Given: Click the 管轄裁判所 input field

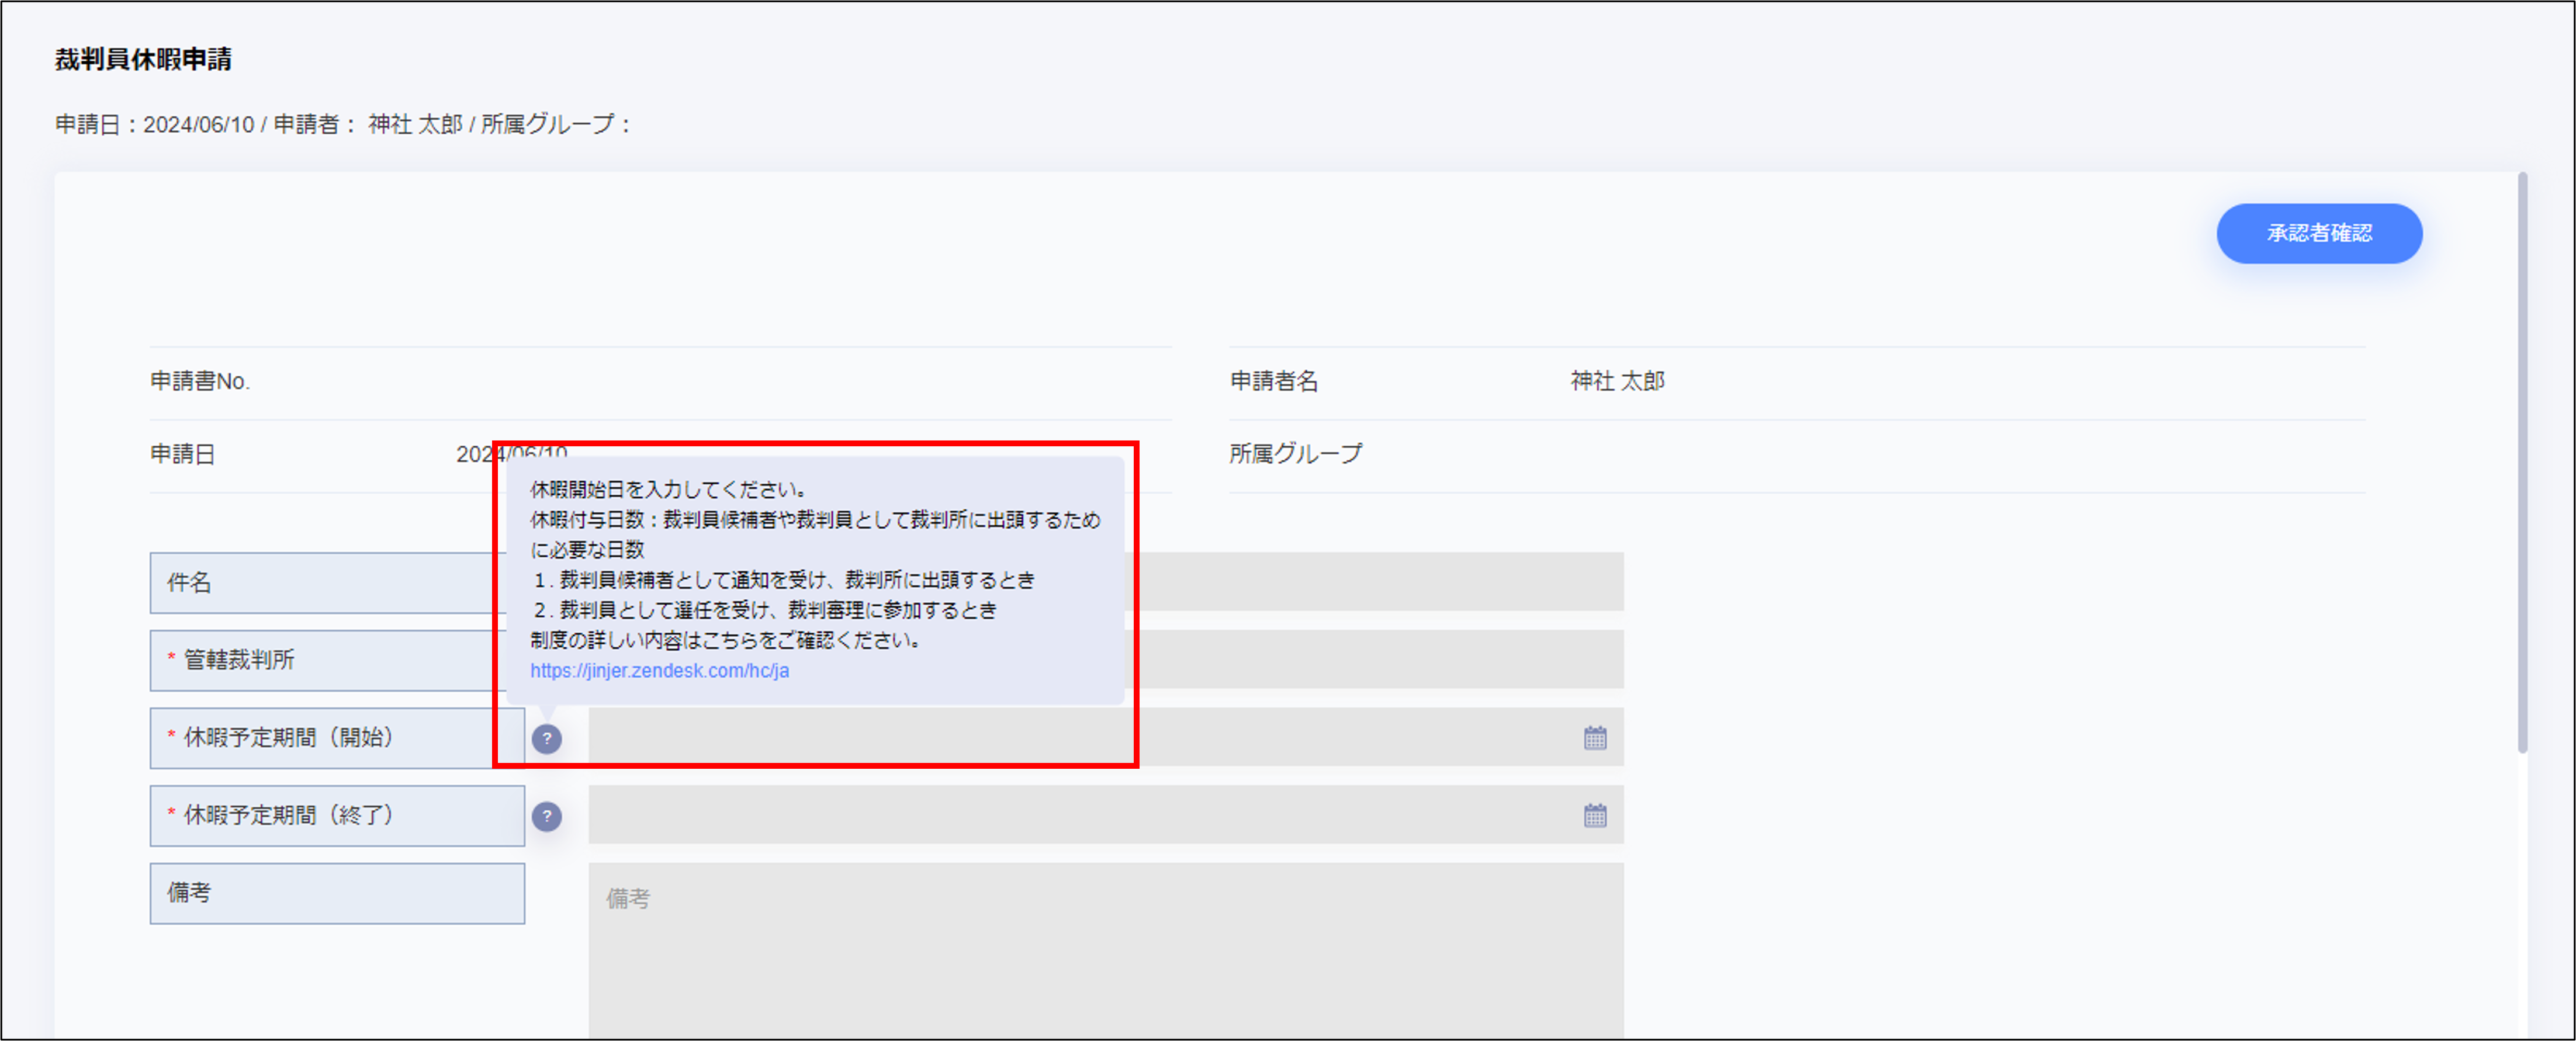Looking at the screenshot, I should 1374,659.
